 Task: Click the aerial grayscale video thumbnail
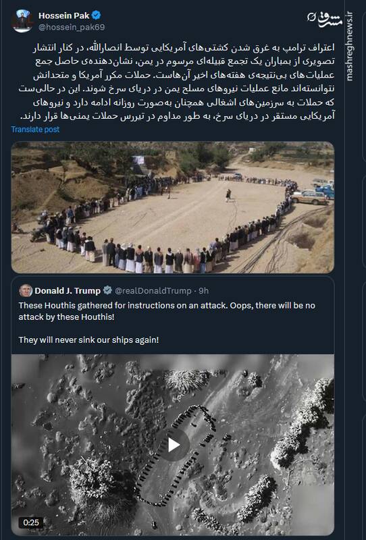173,445
